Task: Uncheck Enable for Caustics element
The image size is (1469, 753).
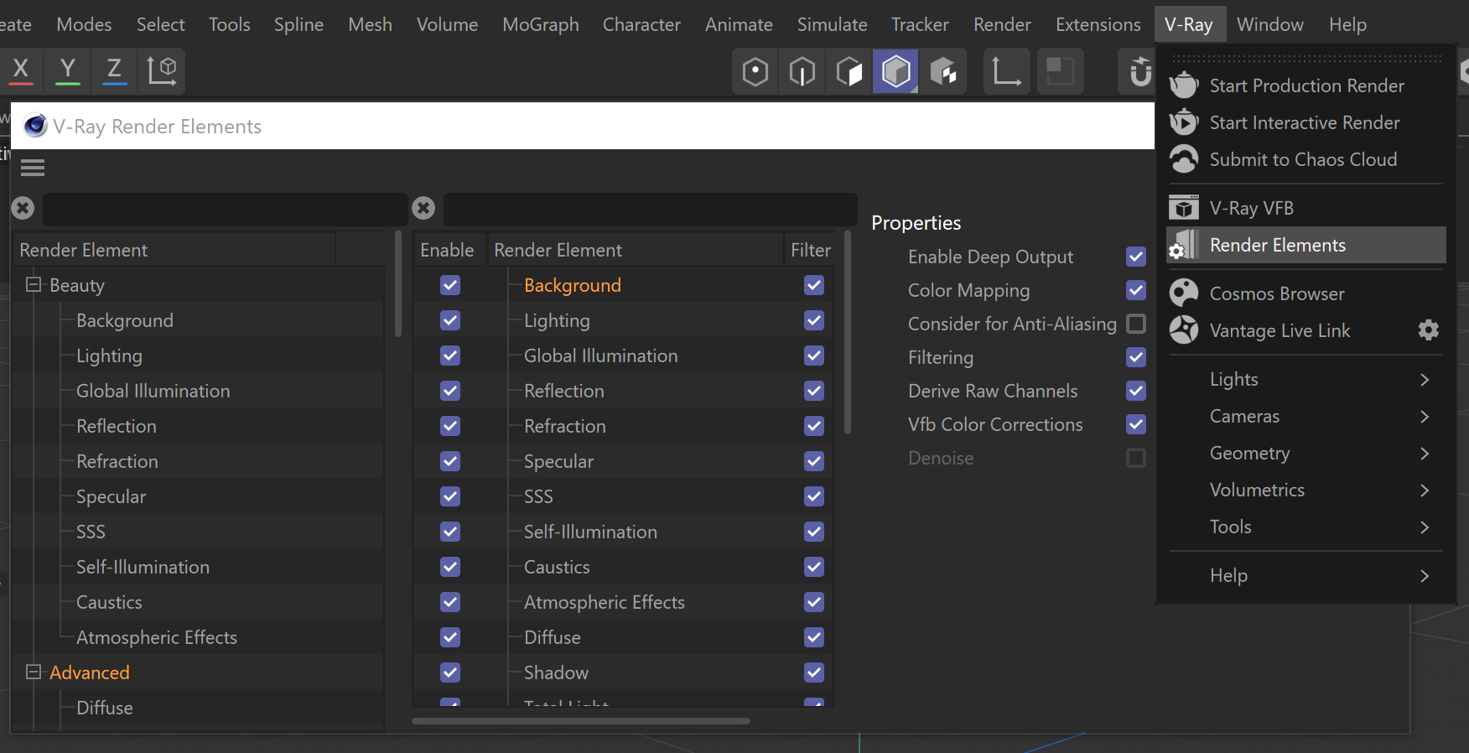Action: coord(450,567)
